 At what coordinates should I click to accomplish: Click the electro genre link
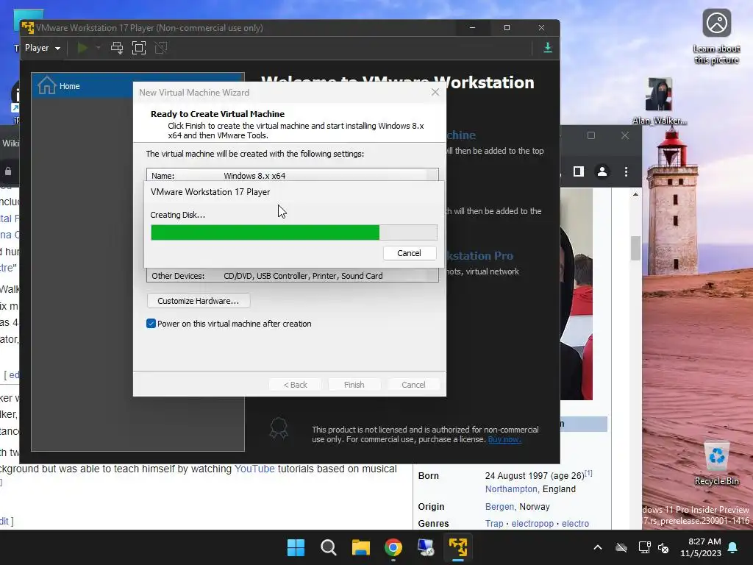[x=575, y=524]
